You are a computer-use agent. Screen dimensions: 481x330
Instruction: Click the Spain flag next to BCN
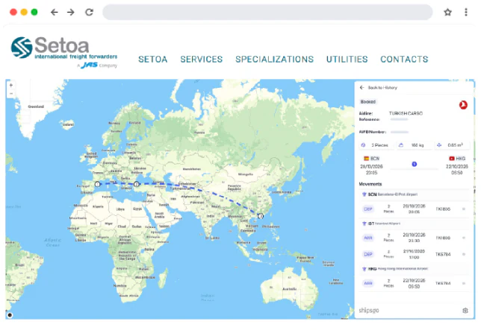[x=366, y=159]
